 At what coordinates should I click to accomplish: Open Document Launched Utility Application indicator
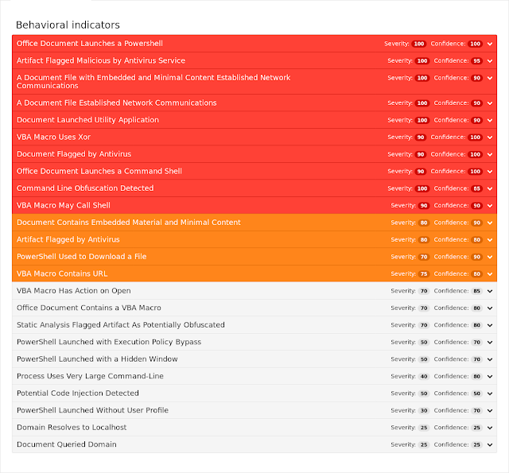(x=254, y=120)
